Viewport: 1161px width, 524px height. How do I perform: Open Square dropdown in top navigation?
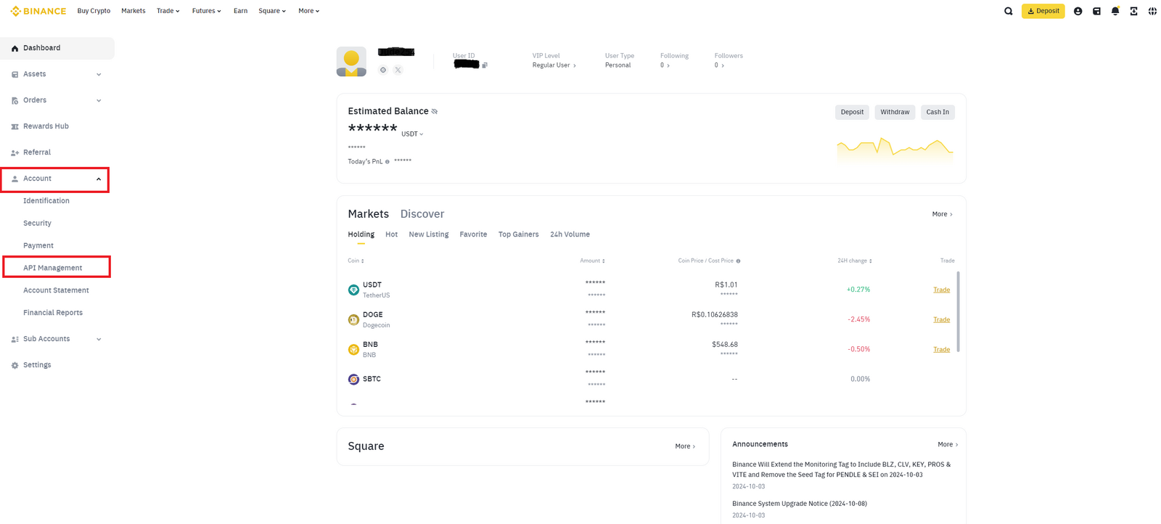[x=272, y=11]
